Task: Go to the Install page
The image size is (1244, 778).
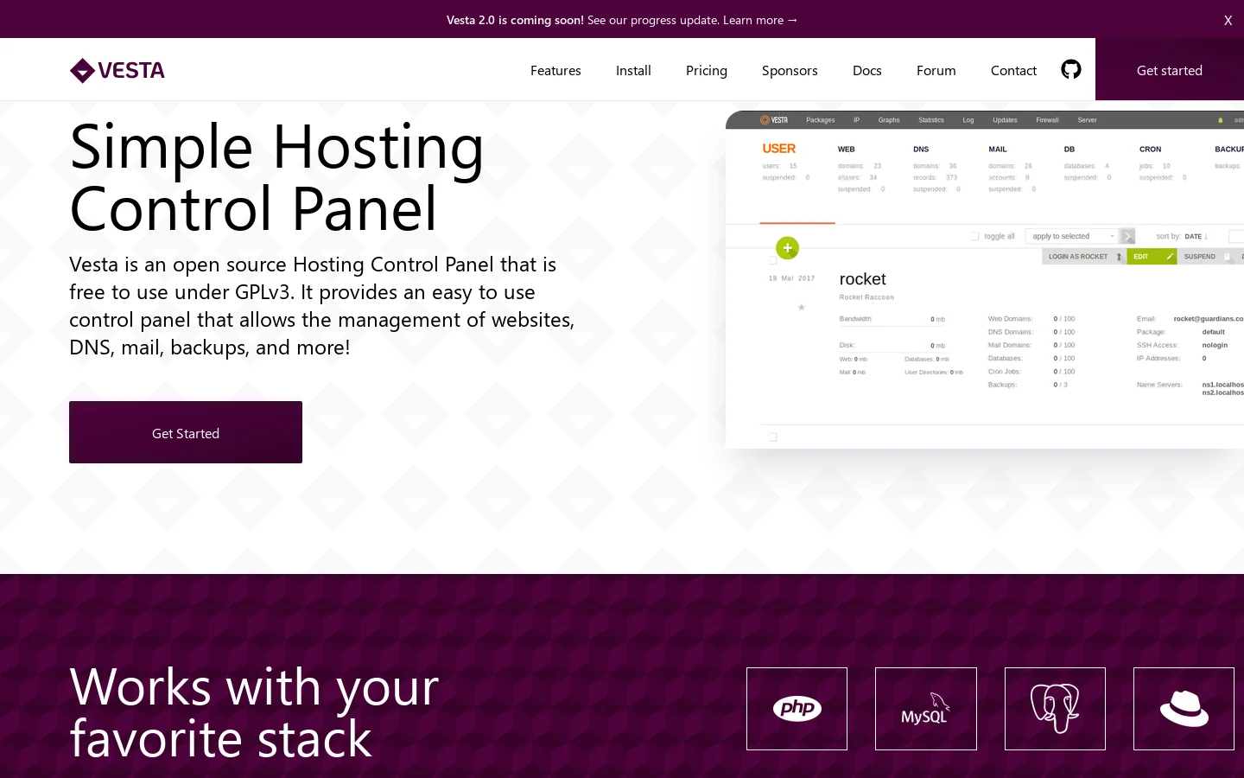Action: click(x=633, y=71)
